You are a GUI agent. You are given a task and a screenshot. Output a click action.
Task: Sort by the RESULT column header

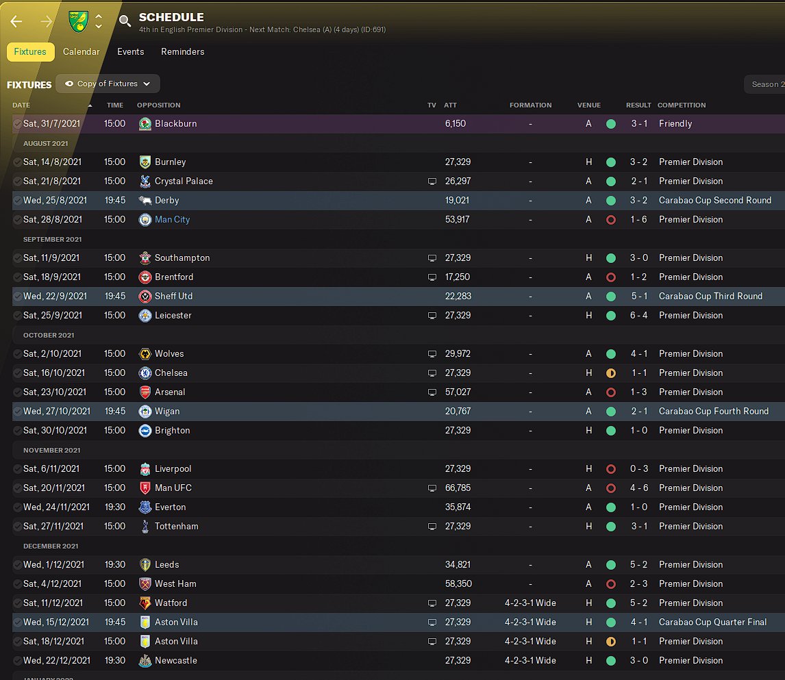coord(638,105)
